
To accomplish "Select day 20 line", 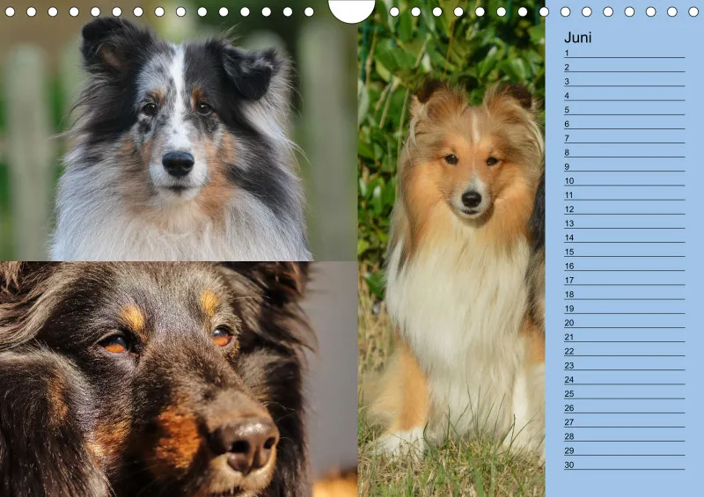I will [x=624, y=323].
